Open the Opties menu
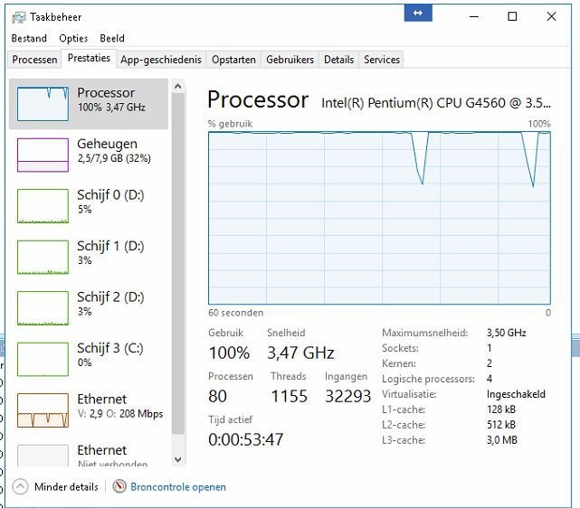 (73, 39)
